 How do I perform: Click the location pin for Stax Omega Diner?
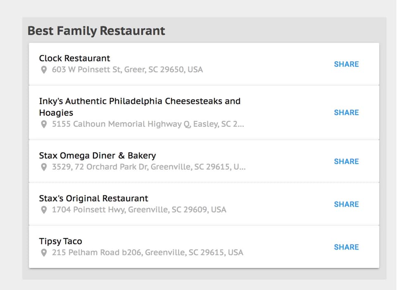pyautogui.click(x=44, y=167)
